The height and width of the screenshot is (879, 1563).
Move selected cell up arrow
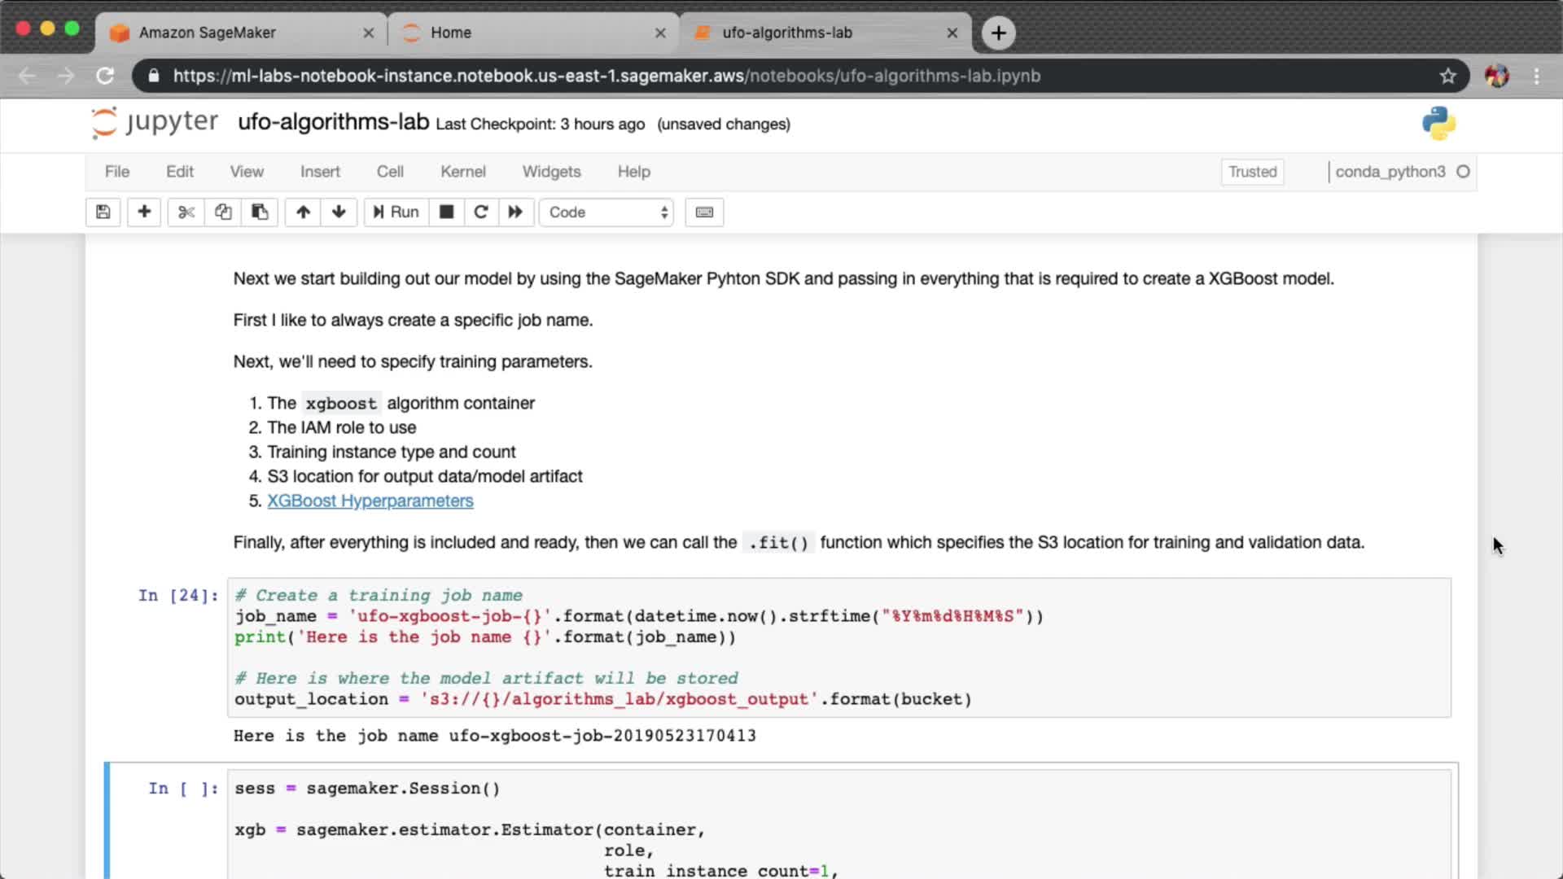tap(303, 212)
